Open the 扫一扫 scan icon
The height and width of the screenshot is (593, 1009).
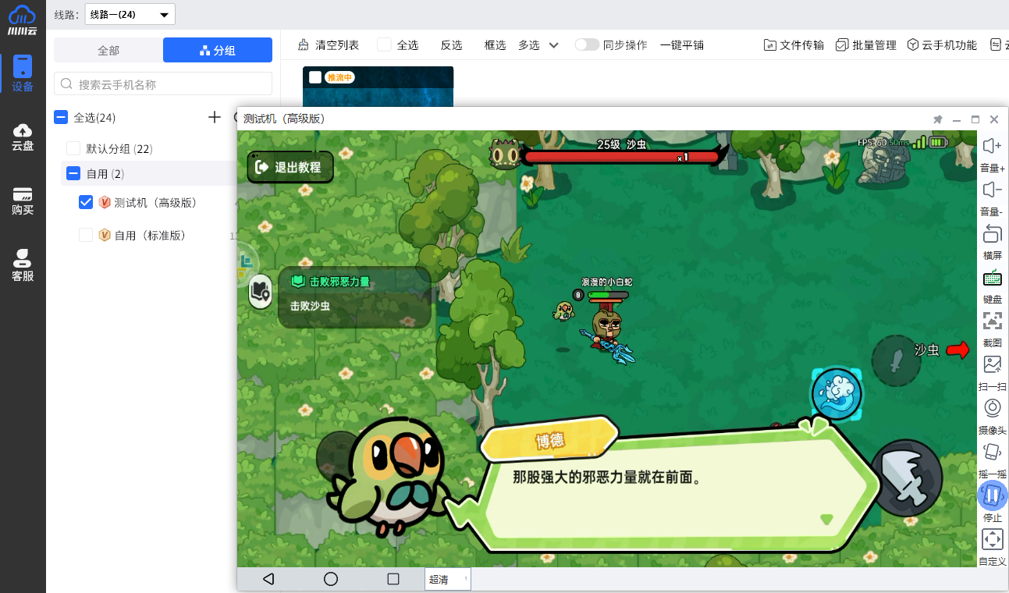click(x=992, y=364)
